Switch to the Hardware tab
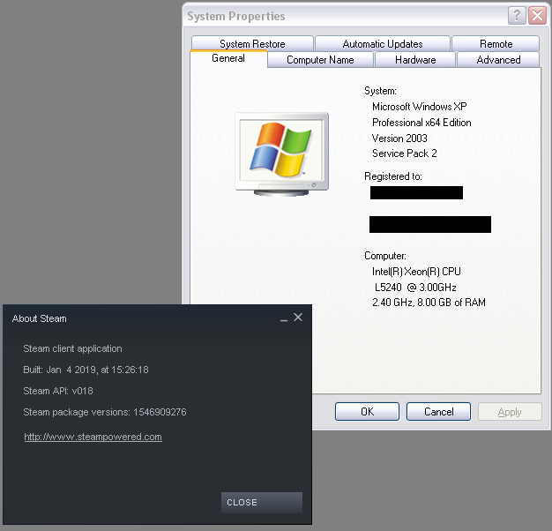The height and width of the screenshot is (531, 552). click(415, 60)
